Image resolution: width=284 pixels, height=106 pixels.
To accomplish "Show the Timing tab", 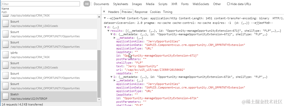I will coord(168,12).
